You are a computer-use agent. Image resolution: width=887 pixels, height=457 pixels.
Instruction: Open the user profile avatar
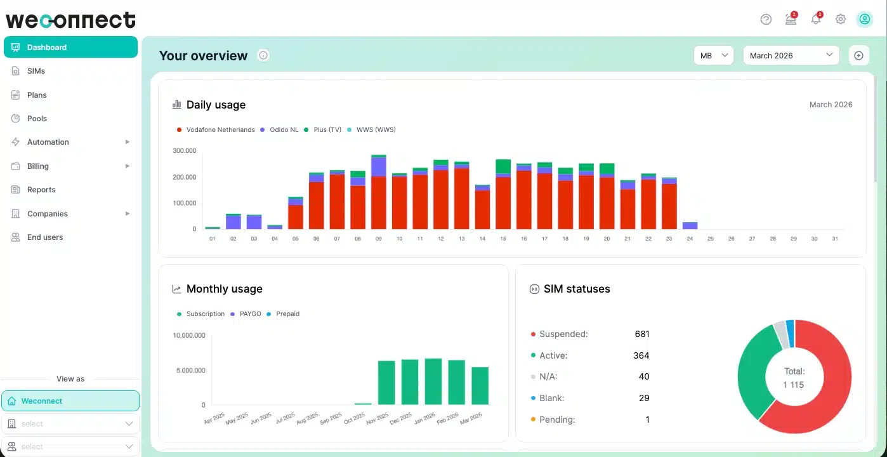pyautogui.click(x=864, y=19)
